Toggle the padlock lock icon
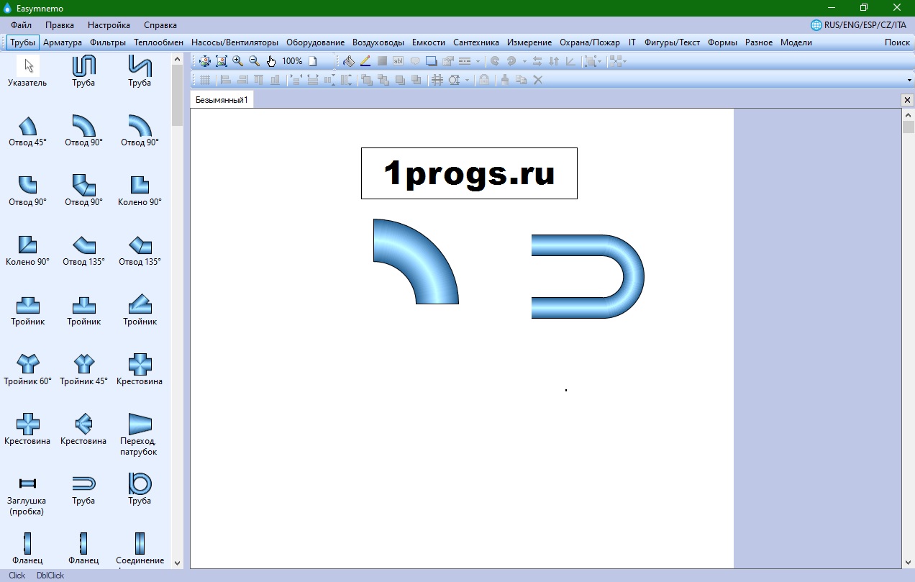Screen dimensions: 915x582 click(484, 80)
